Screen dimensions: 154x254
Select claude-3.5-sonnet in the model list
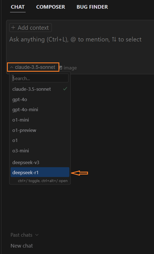pyautogui.click(x=40, y=89)
